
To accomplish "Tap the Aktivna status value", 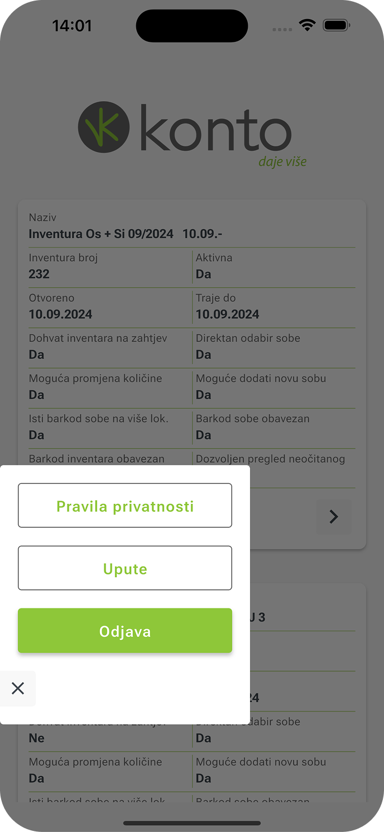I will (x=203, y=274).
